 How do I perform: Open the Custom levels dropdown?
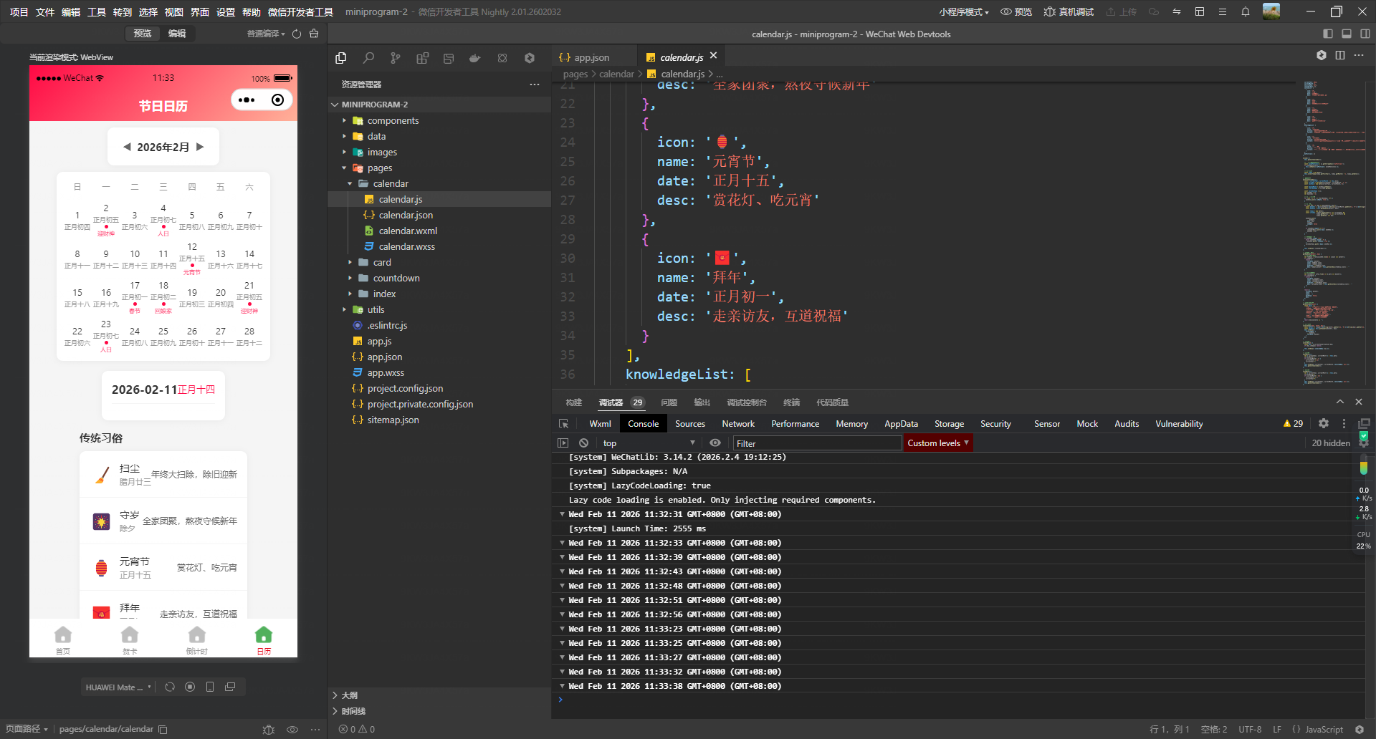click(x=937, y=443)
